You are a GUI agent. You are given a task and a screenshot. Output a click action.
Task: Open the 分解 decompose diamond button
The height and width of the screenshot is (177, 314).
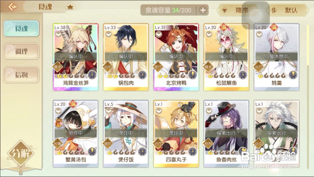(21, 154)
